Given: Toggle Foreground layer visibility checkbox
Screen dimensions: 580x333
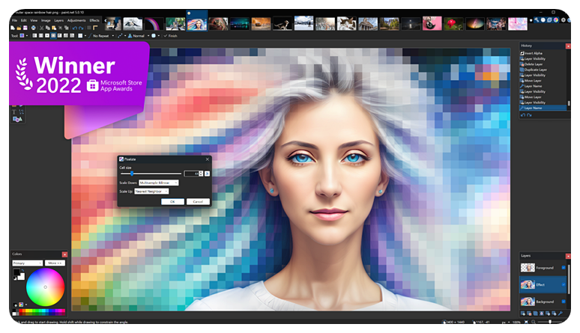Looking at the screenshot, I should 564,268.
